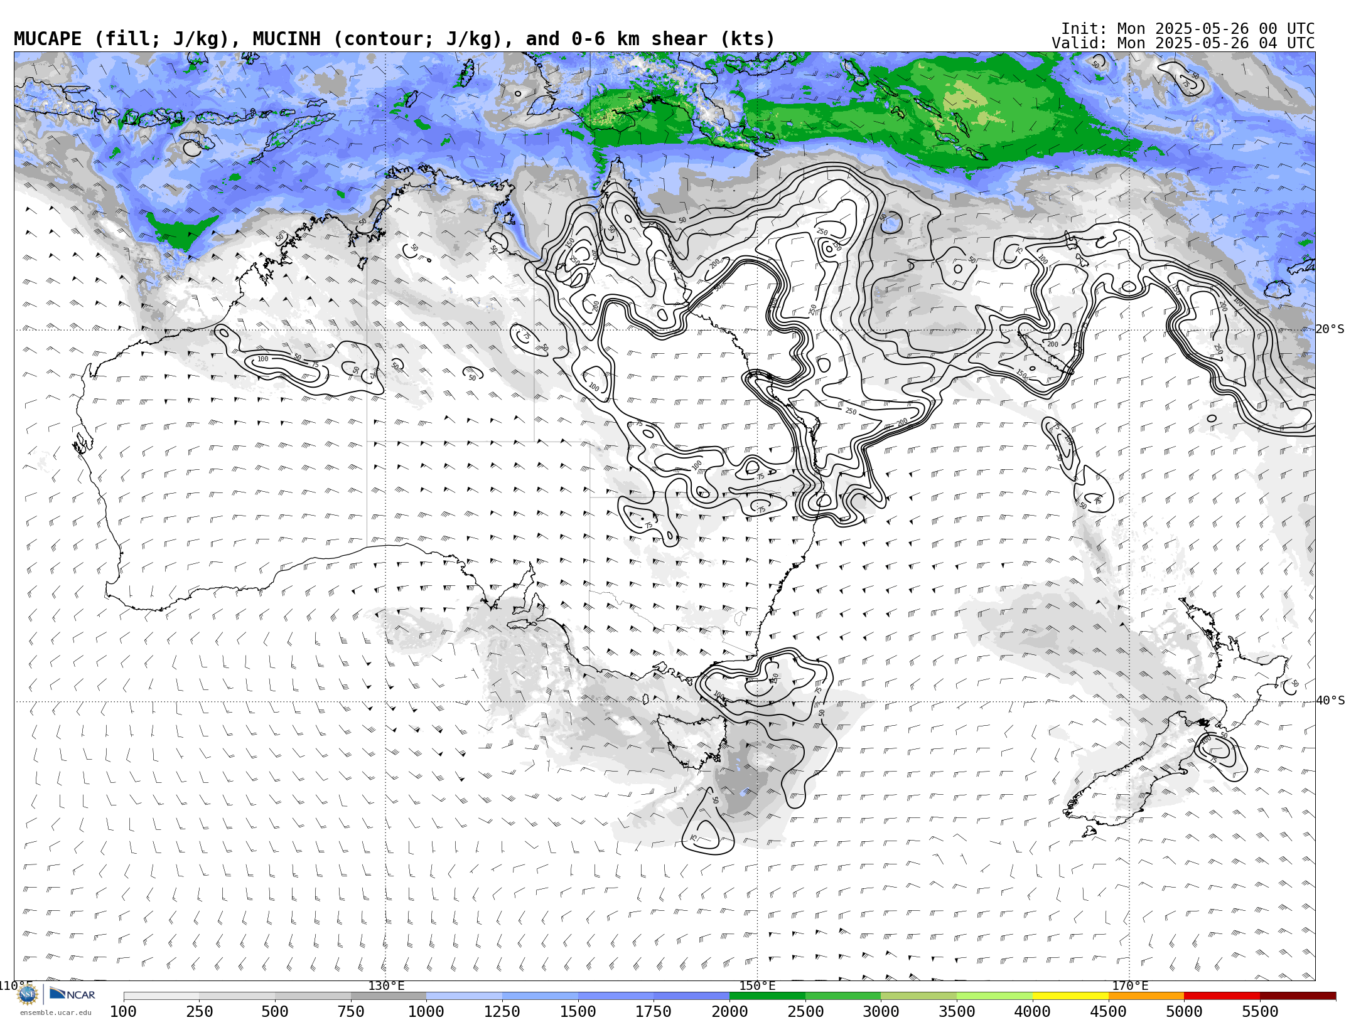The height and width of the screenshot is (1020, 1356).
Task: Click the NCAR logo
Action: (72, 994)
